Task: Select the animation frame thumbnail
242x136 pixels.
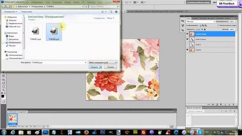Action: coord(12,119)
